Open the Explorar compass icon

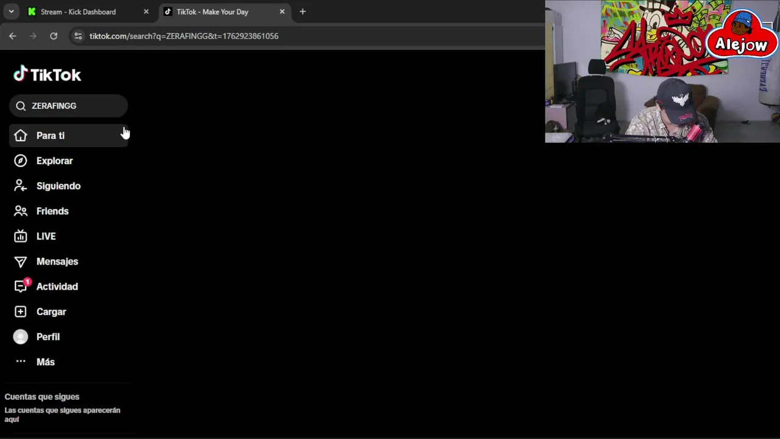pos(21,161)
